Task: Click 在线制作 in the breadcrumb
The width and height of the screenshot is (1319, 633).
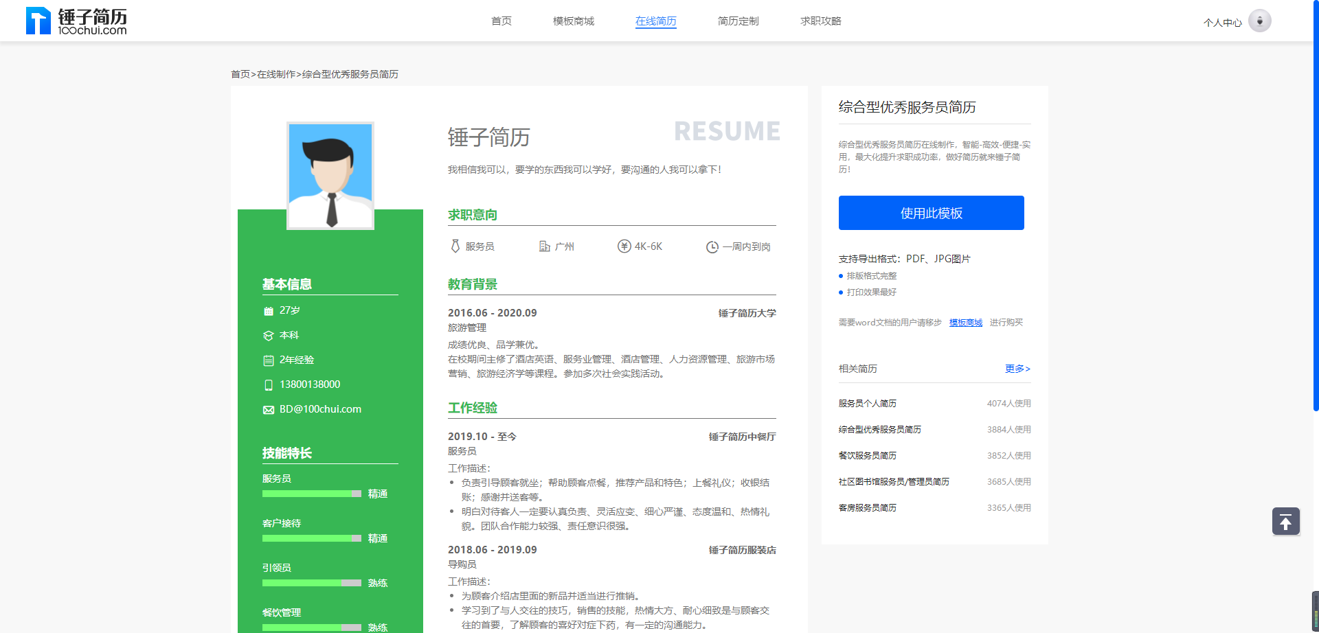Action: [x=276, y=74]
